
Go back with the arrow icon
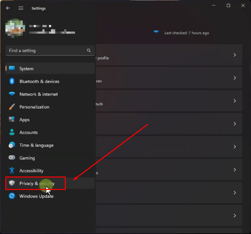click(x=8, y=8)
